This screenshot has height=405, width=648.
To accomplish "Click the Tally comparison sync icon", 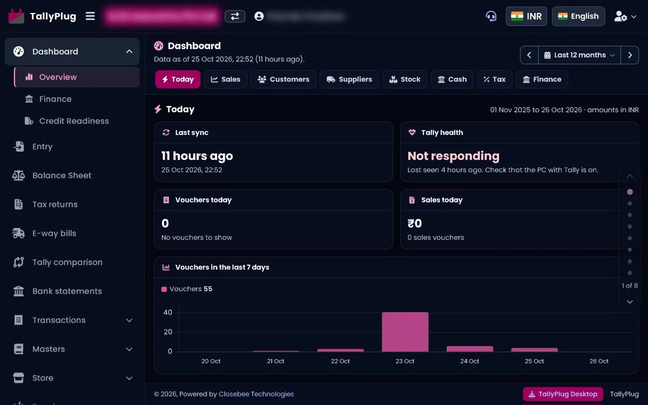I will pyautogui.click(x=19, y=262).
